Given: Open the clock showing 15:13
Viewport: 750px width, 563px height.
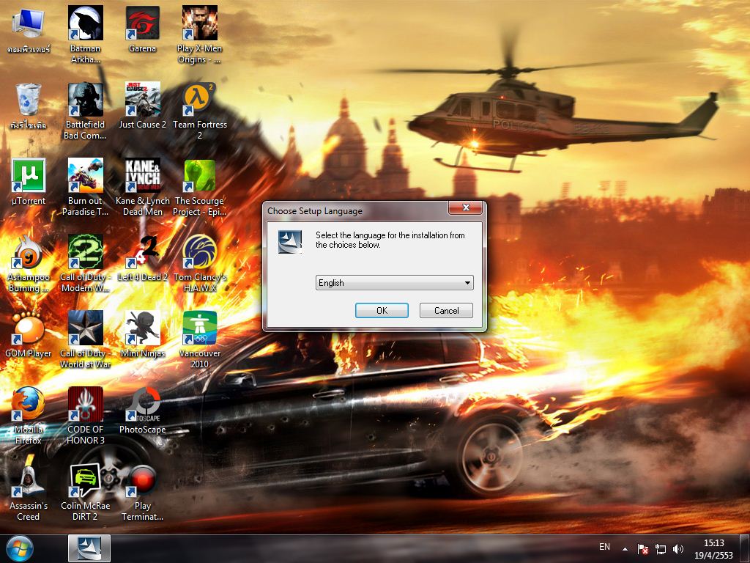Looking at the screenshot, I should [x=713, y=548].
